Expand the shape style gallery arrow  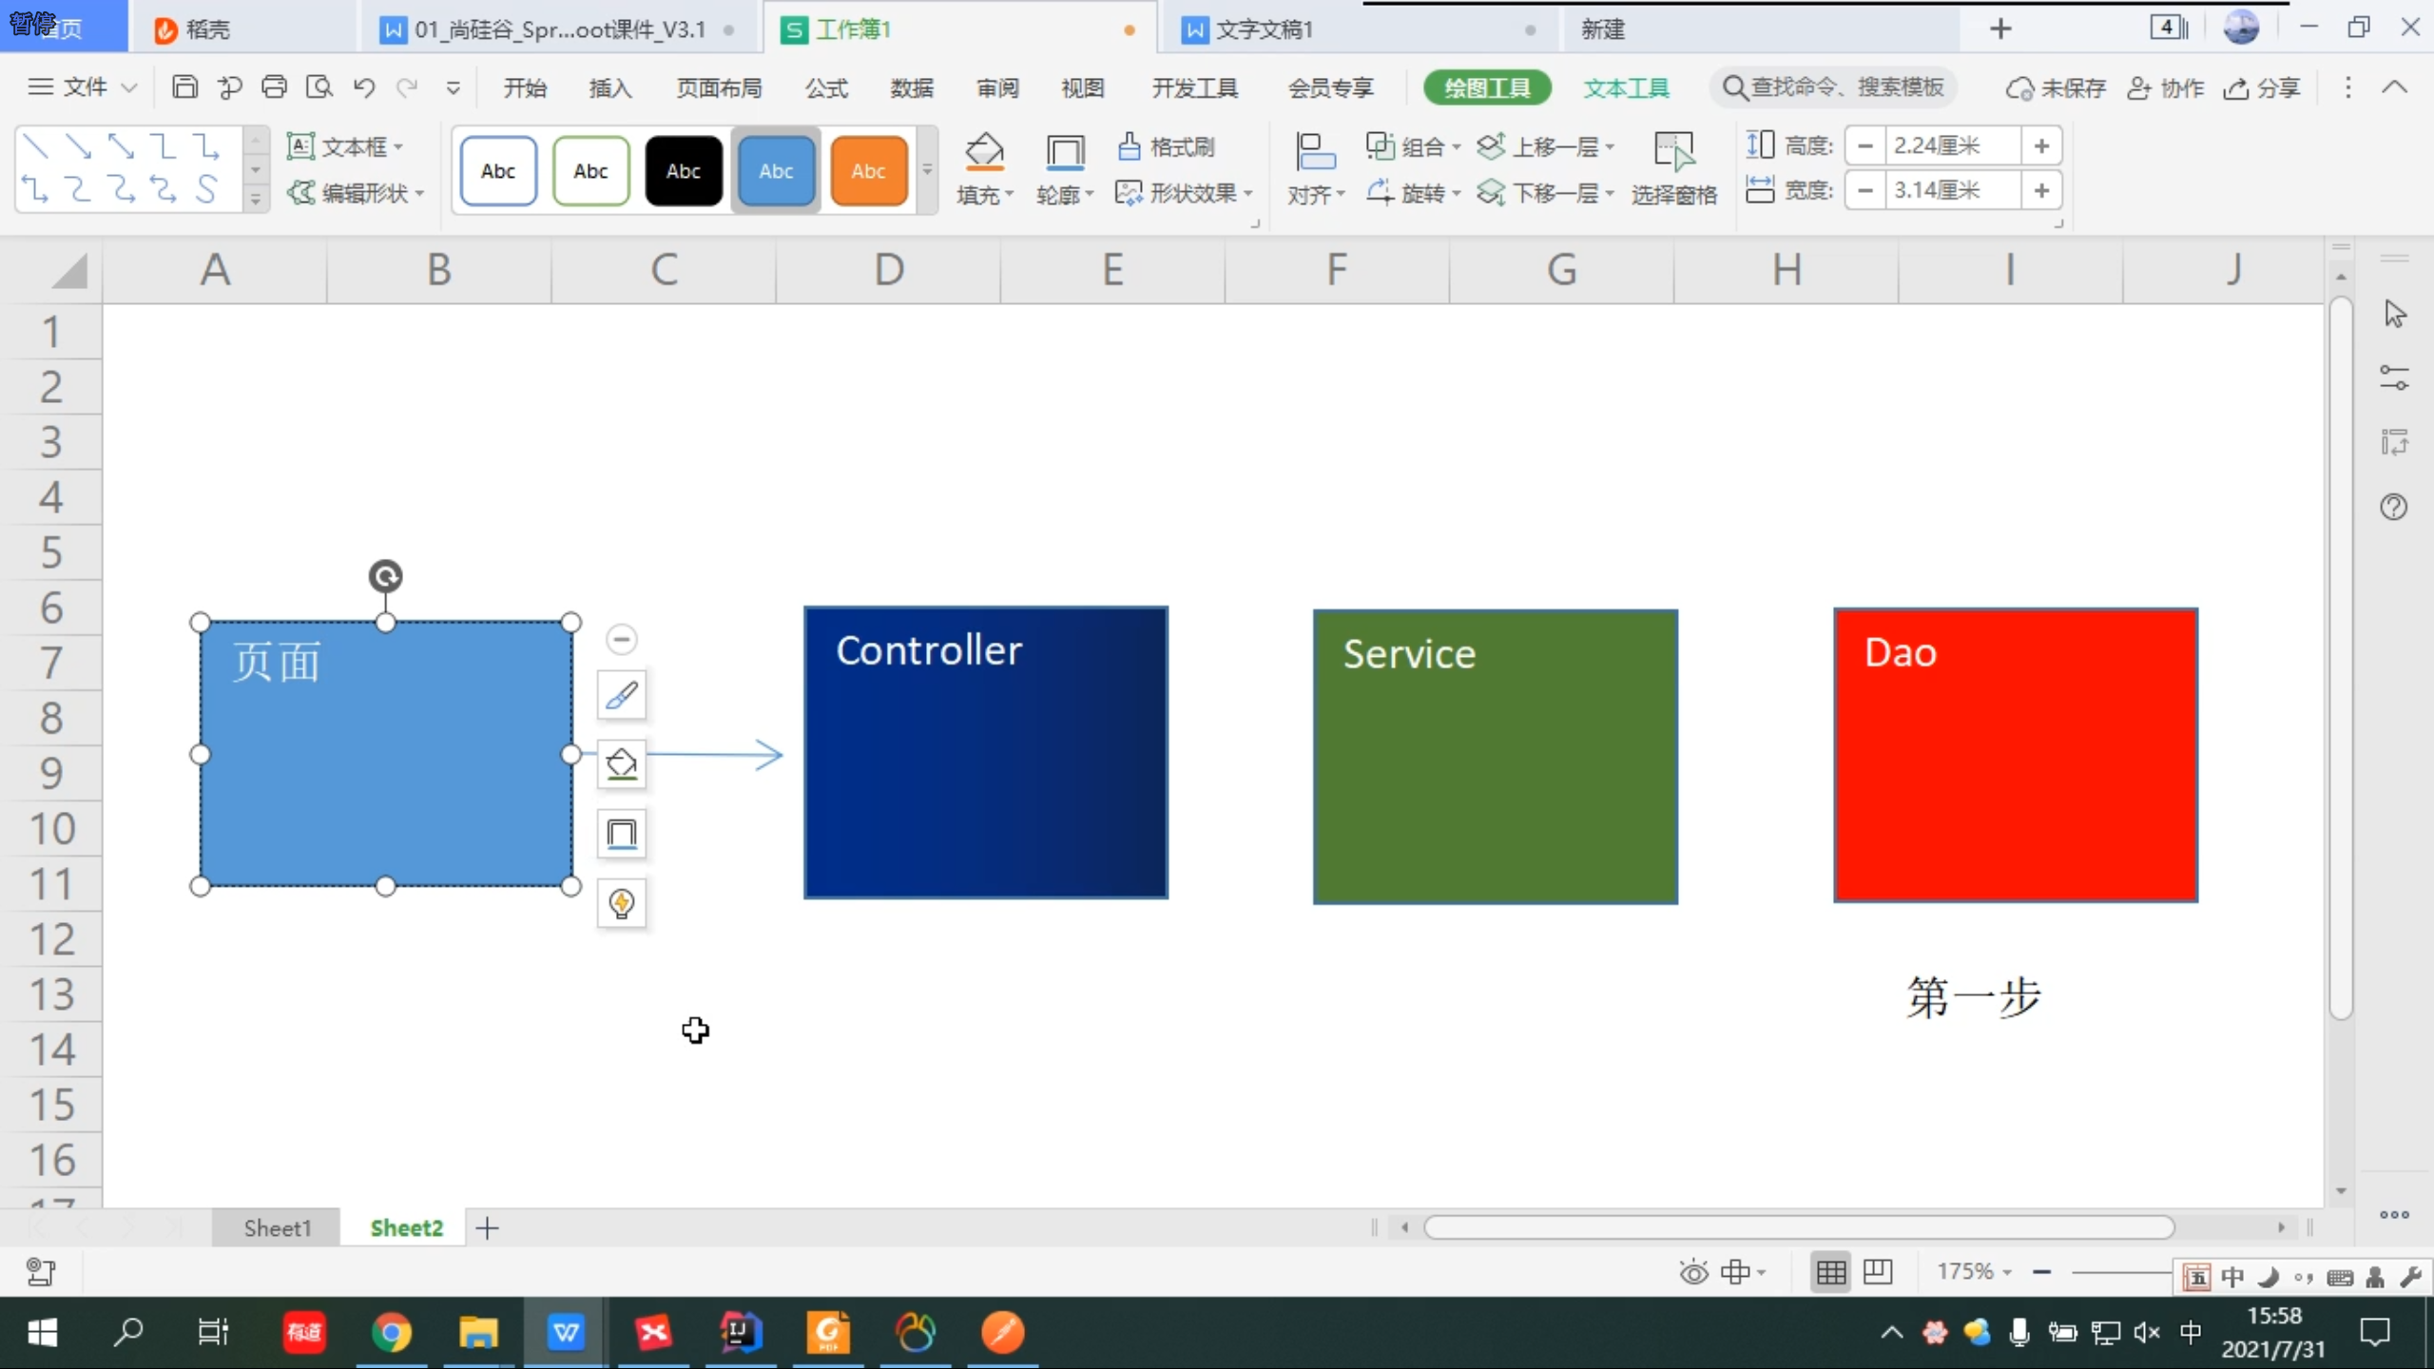(927, 170)
